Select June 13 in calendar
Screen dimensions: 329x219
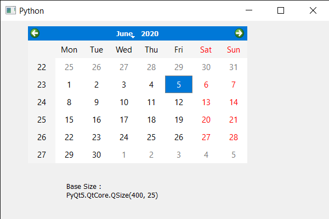tap(206, 102)
